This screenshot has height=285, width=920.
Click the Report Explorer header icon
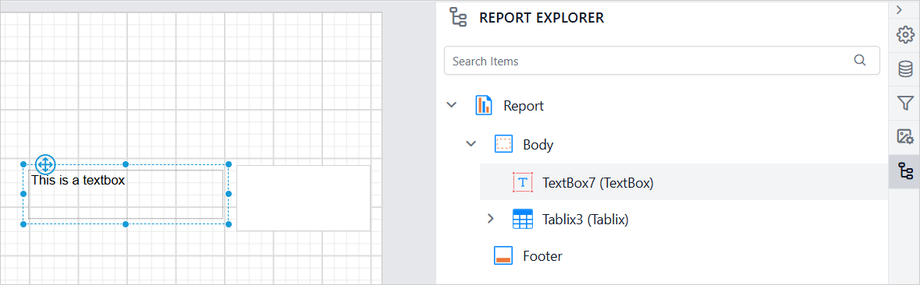(x=457, y=17)
